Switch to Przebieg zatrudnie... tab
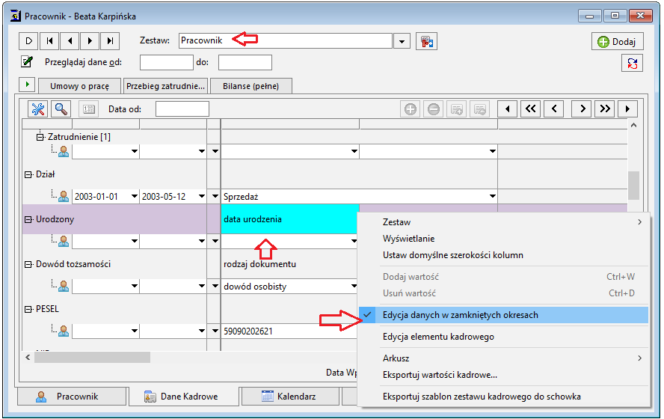This screenshot has width=664, height=419. [x=165, y=86]
